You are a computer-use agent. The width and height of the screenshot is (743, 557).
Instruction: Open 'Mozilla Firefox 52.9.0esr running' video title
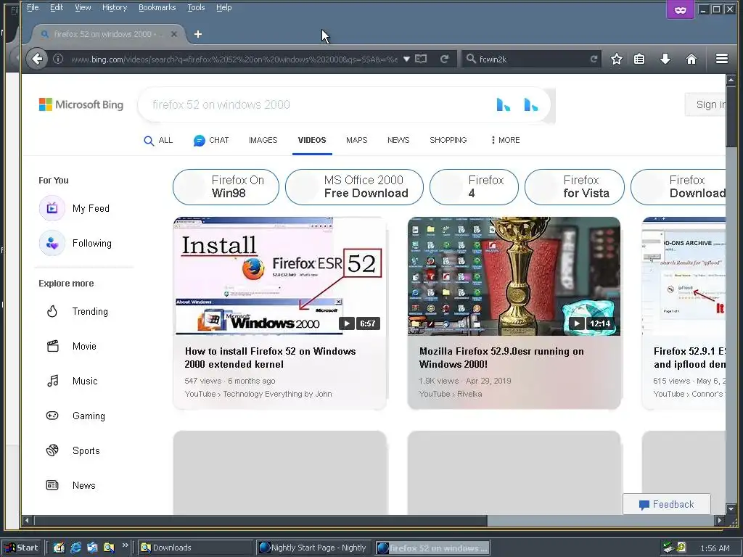coord(501,358)
